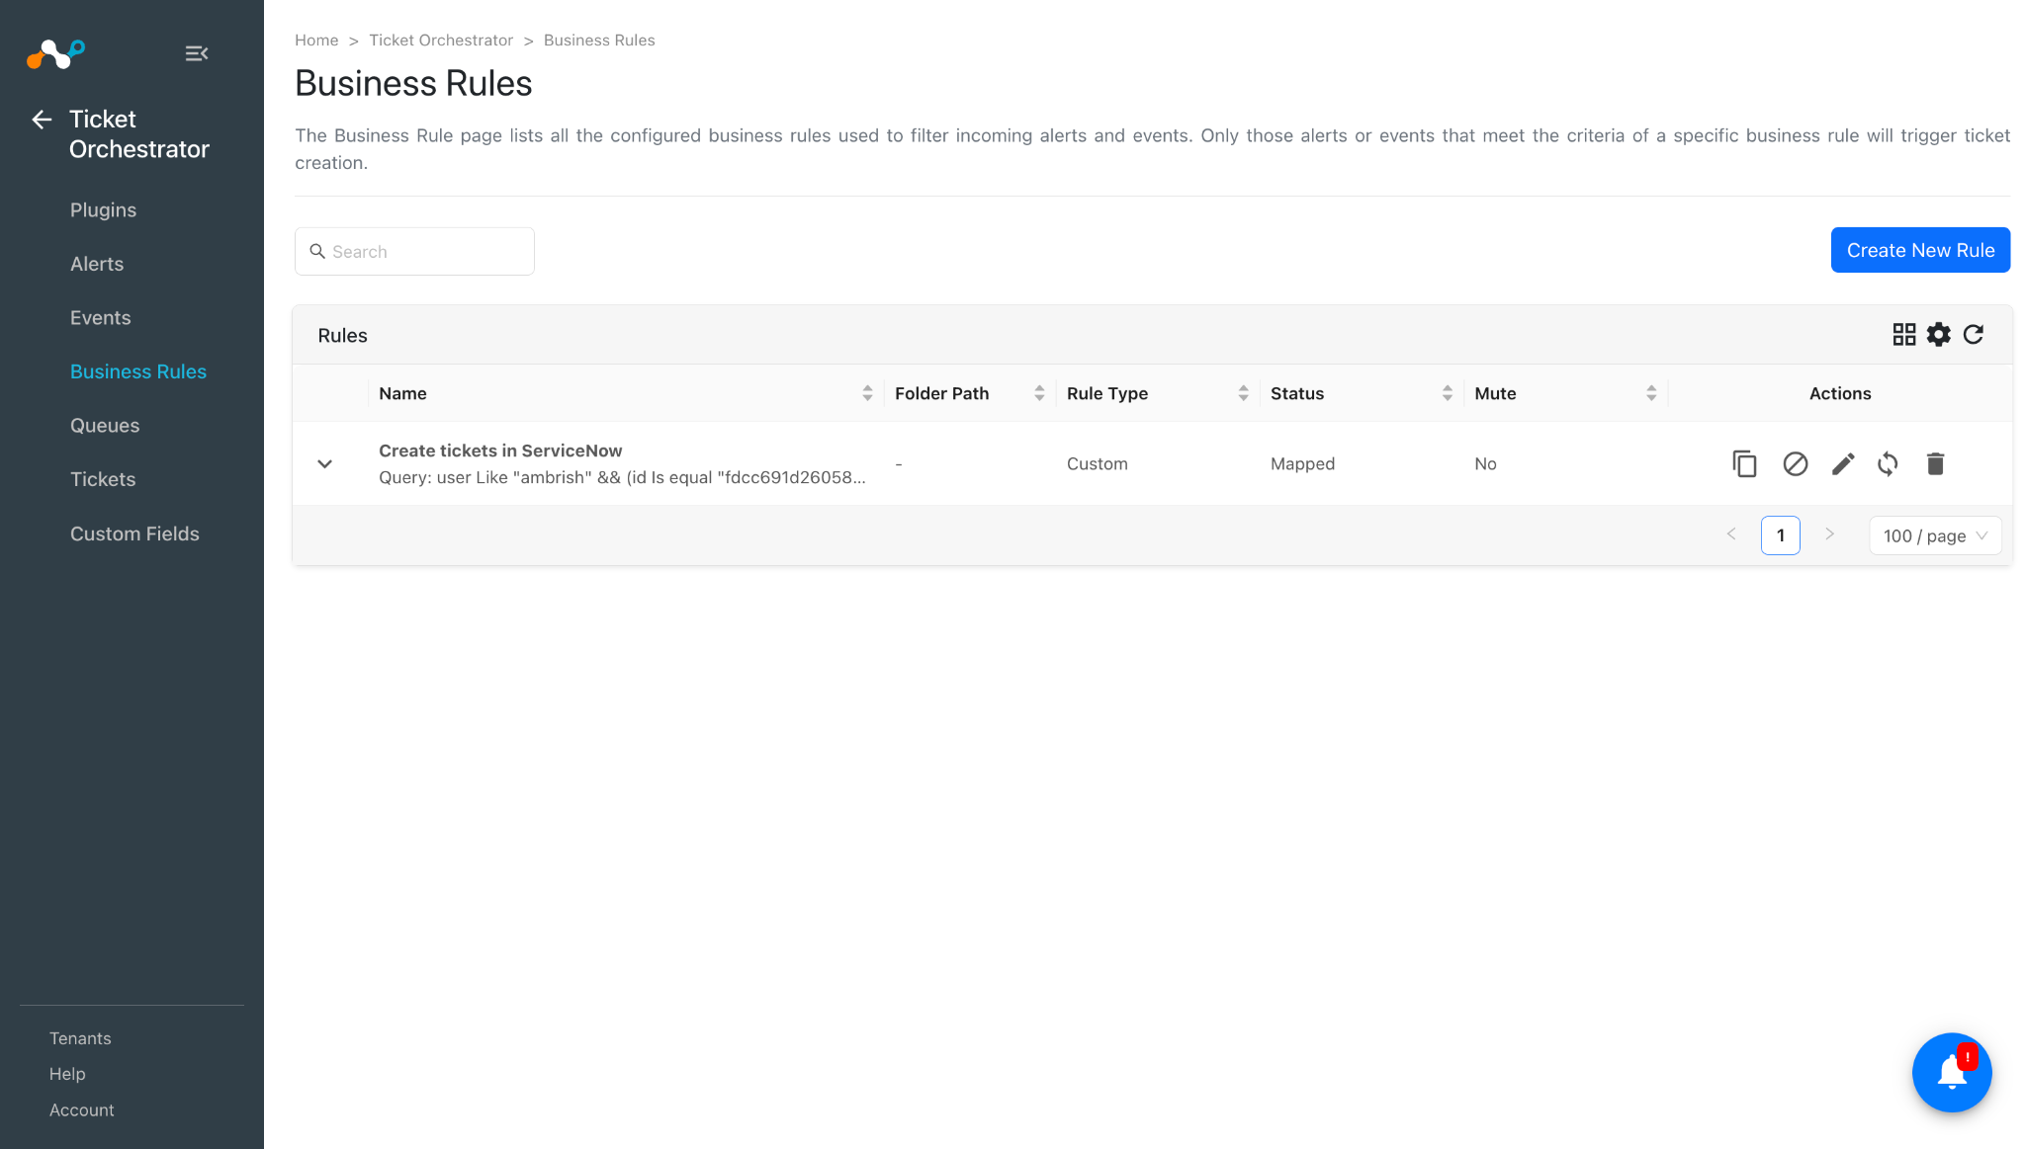Image resolution: width=2025 pixels, height=1149 pixels.
Task: Sync the ServiceNow rule
Action: click(1888, 463)
